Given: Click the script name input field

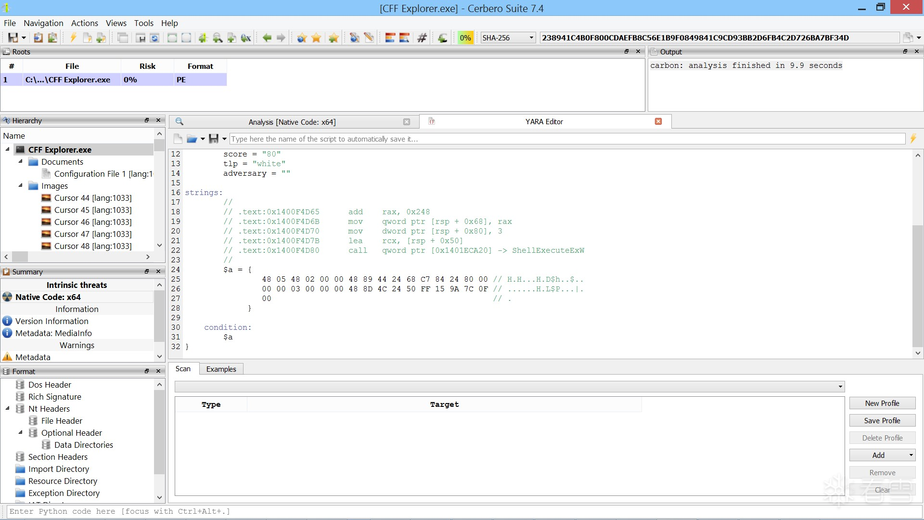Looking at the screenshot, I should [x=567, y=139].
